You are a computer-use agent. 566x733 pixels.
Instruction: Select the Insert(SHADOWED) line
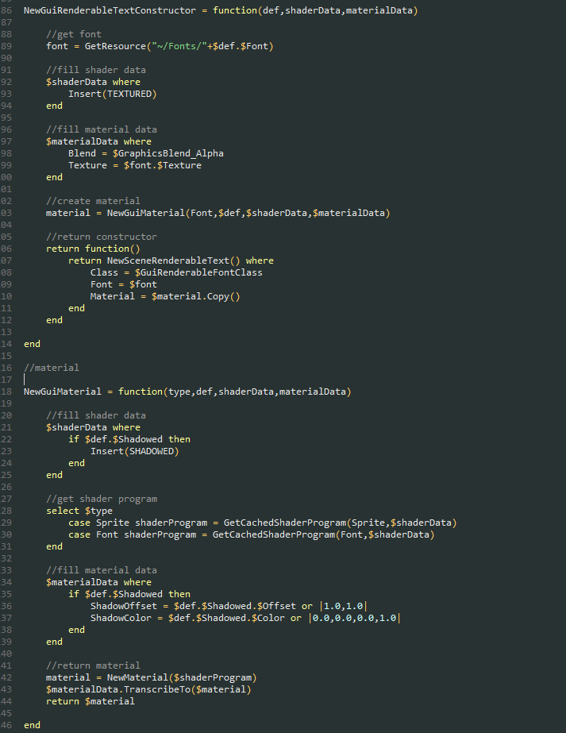(x=135, y=452)
